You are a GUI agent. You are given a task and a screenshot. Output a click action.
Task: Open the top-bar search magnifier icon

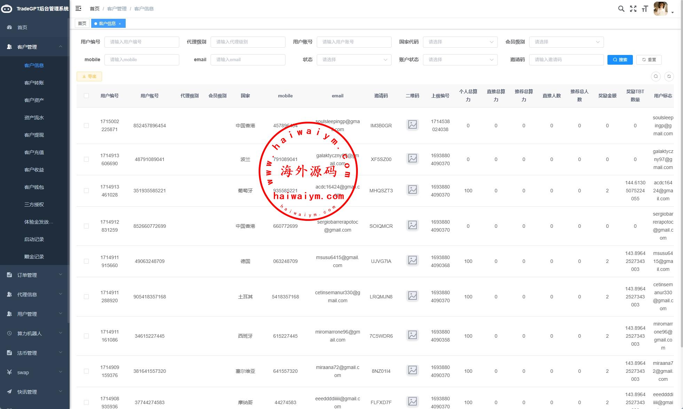pos(621,9)
